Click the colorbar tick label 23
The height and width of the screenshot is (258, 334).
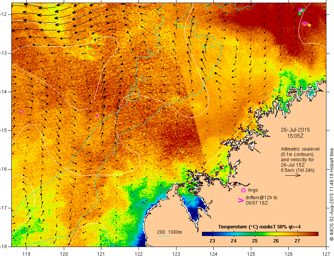212,241
